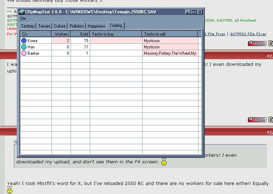Select the Pollution tab
Screen dimensions: 273x194
point(77,26)
